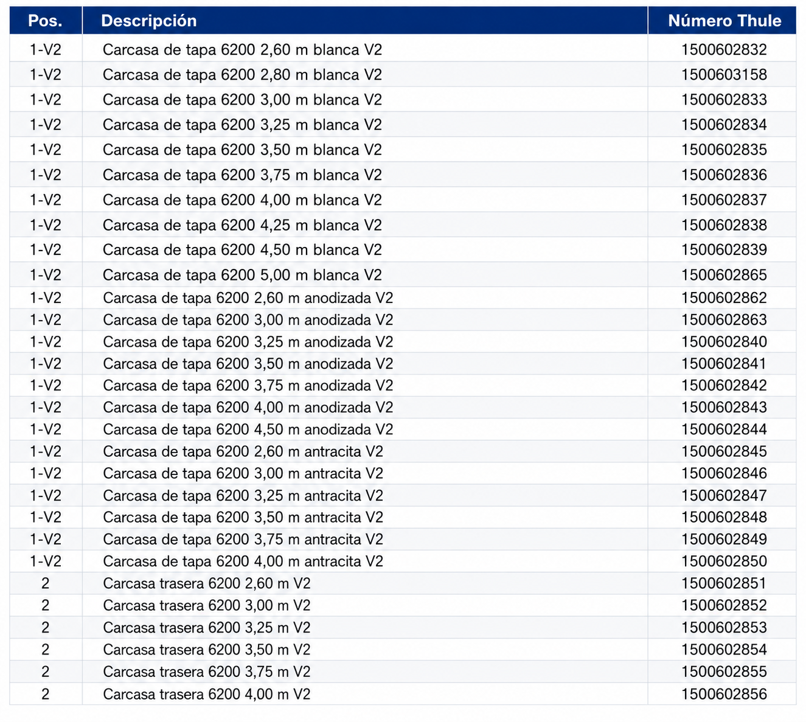
Task: Select part number 1500602851
Action: 724,583
